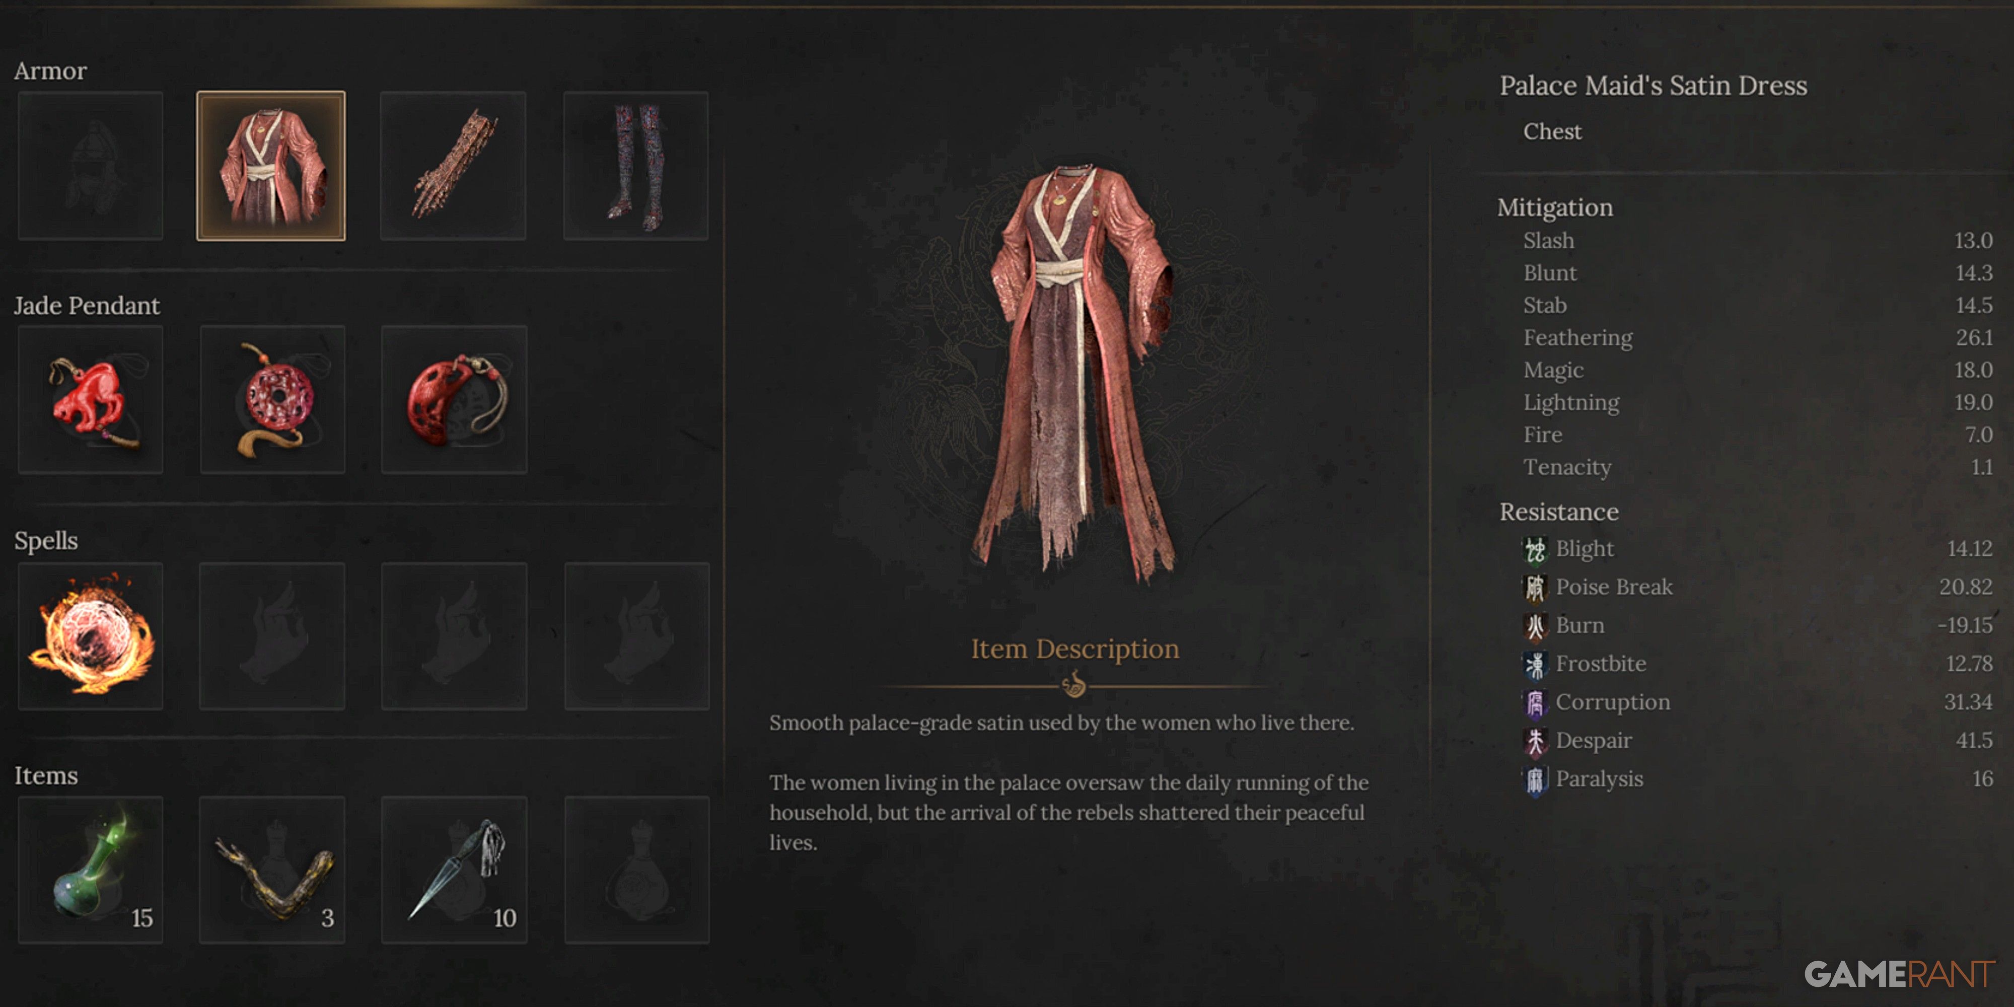
Task: Select the branch item with count 3
Action: coord(272,870)
